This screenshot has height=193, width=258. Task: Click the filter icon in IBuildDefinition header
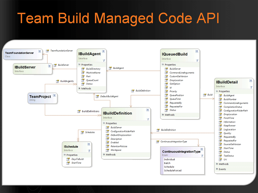[x=148, y=119]
